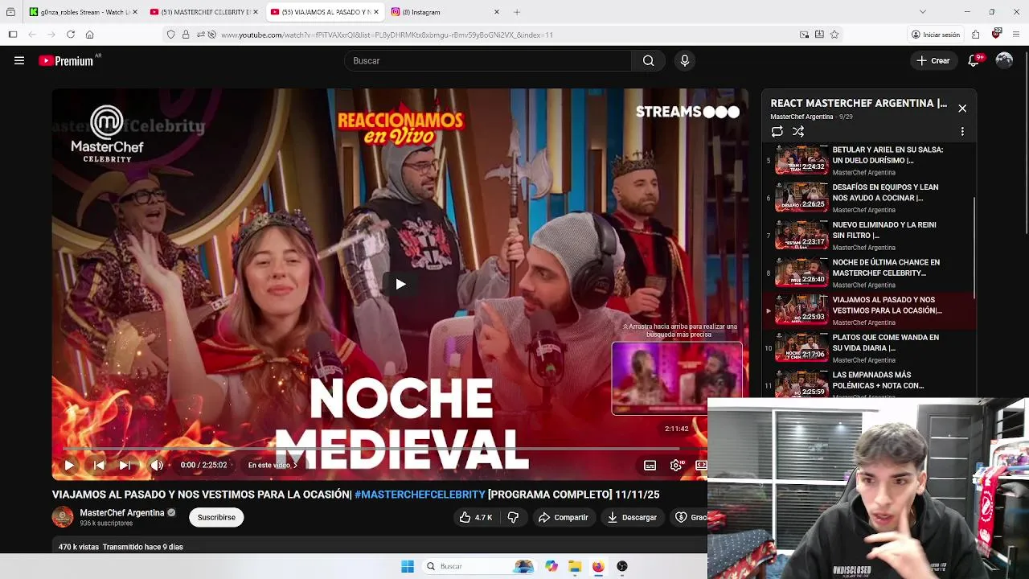The width and height of the screenshot is (1029, 579).
Task: Reload the current page
Action: 71,35
